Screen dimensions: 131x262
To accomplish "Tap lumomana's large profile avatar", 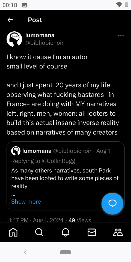I will tap(14, 39).
